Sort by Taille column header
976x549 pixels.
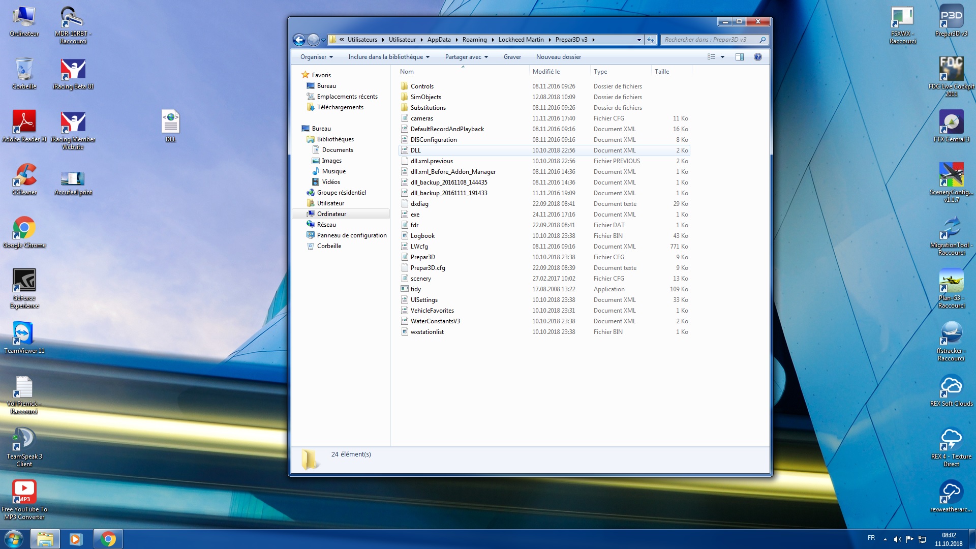pos(672,72)
